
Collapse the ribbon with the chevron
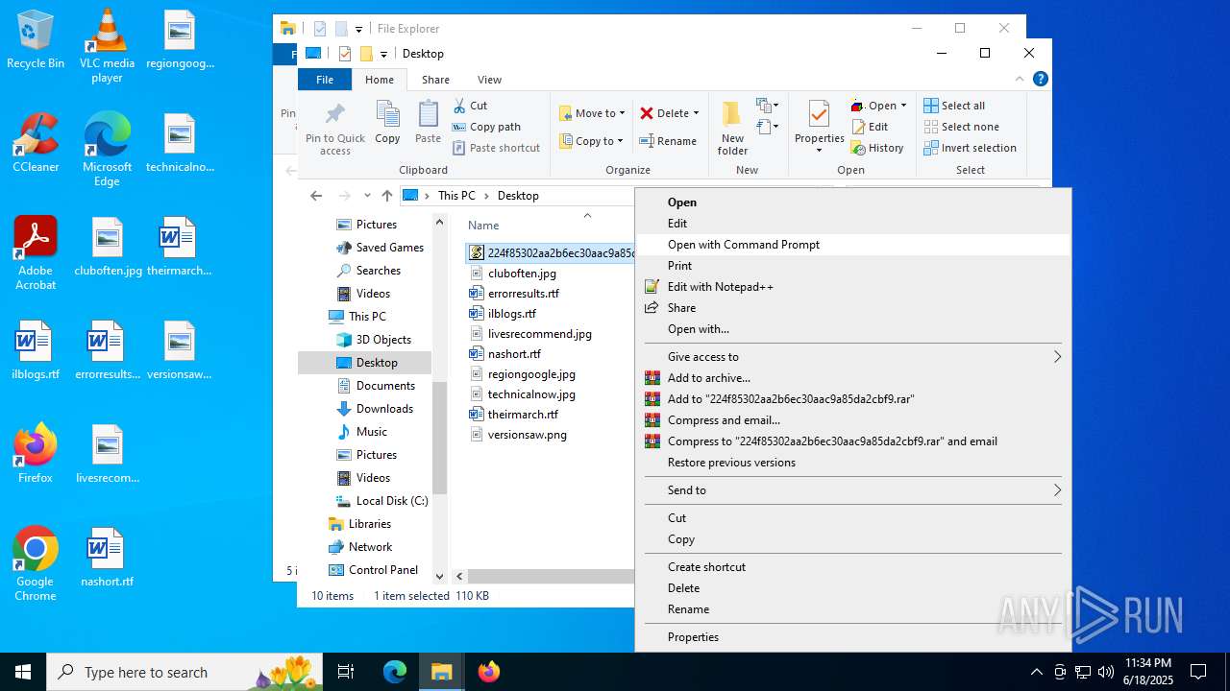coord(1020,80)
